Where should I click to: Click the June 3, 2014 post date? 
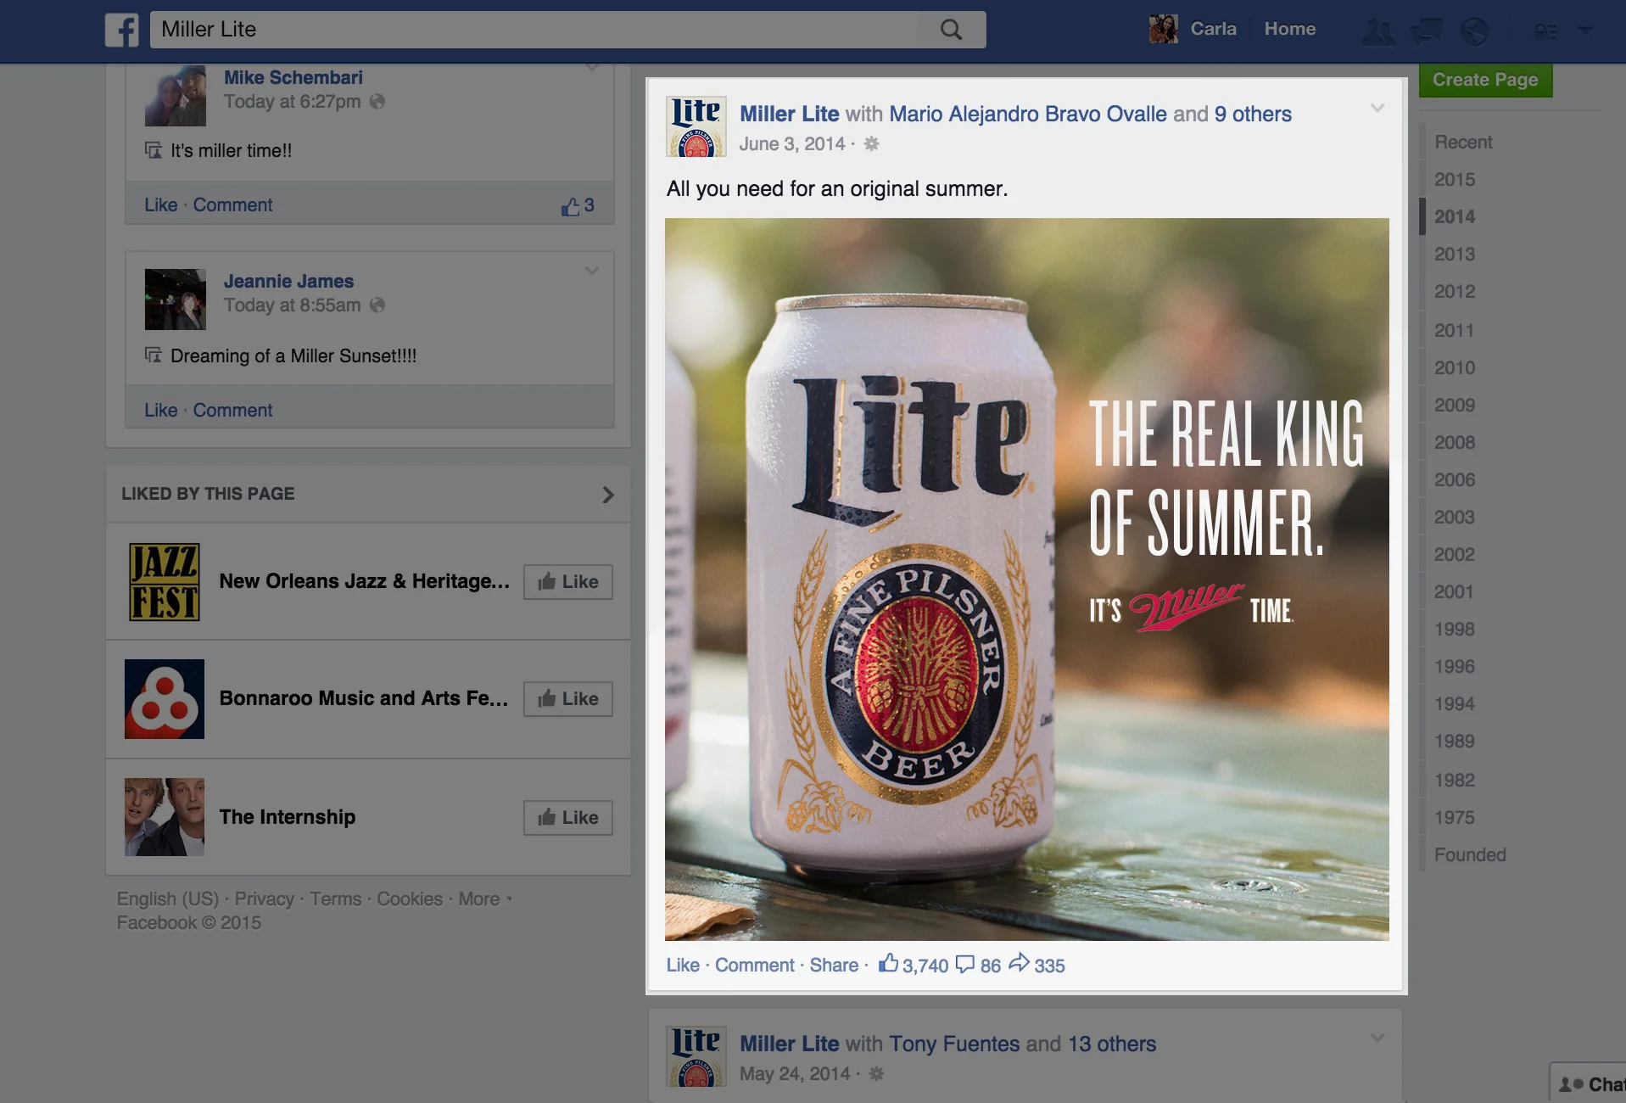click(792, 144)
